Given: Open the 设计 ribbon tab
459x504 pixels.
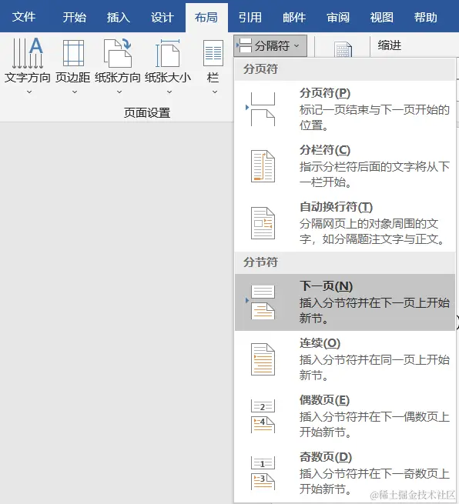Looking at the screenshot, I should pos(162,17).
